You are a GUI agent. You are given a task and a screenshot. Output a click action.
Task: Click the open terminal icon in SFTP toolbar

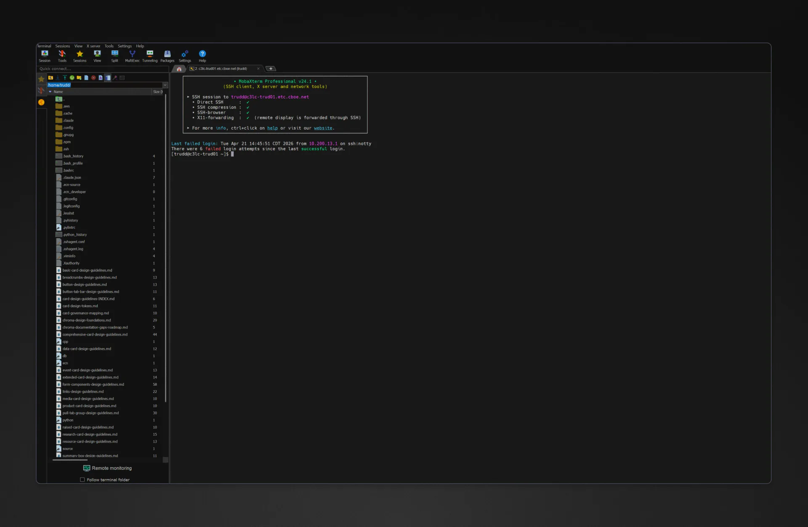tap(122, 78)
